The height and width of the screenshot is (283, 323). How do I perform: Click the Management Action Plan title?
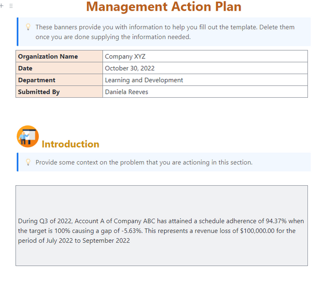(164, 7)
